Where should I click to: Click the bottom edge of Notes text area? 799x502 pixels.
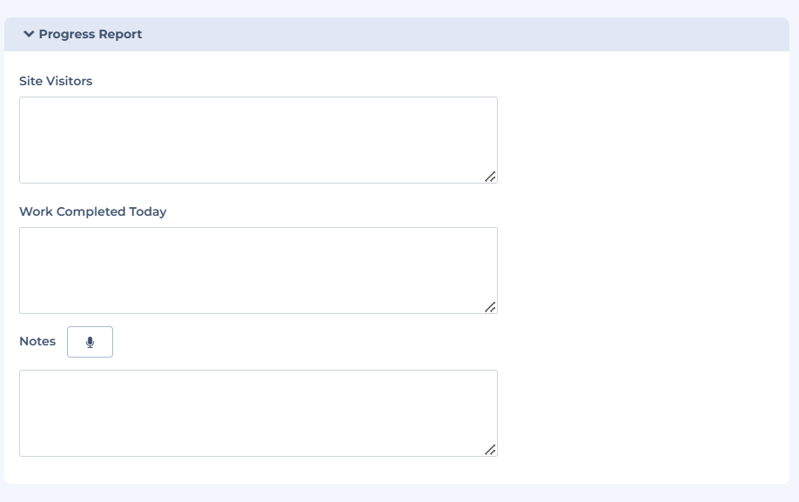(258, 455)
